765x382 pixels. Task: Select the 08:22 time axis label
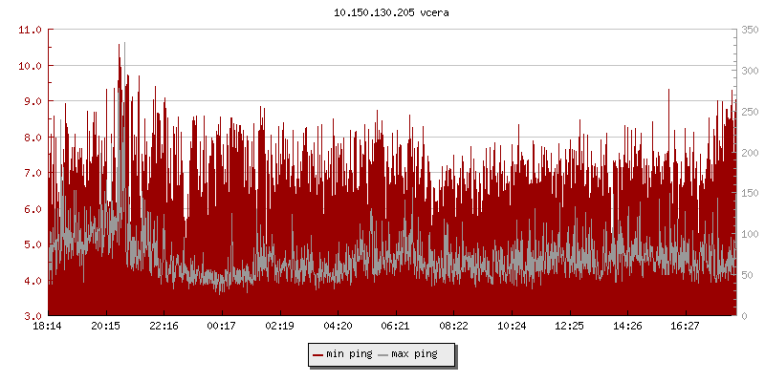click(x=453, y=326)
